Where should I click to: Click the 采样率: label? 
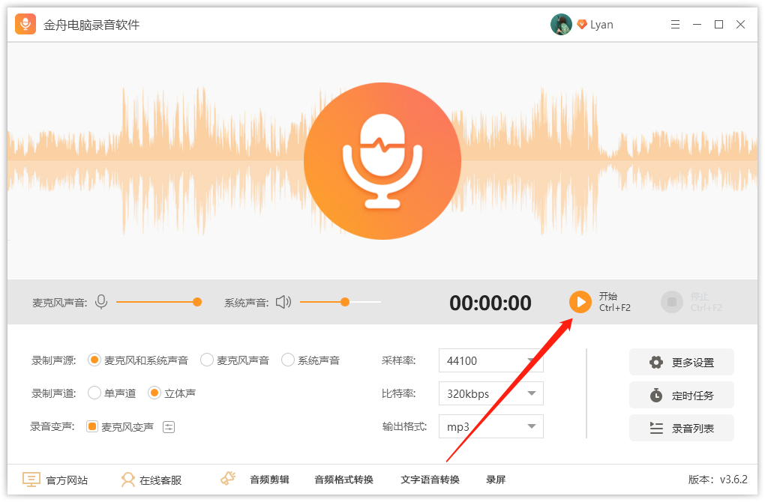pos(398,360)
